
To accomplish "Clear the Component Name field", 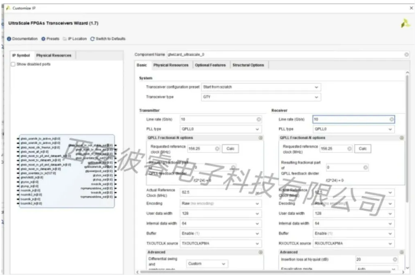I will click(406, 55).
